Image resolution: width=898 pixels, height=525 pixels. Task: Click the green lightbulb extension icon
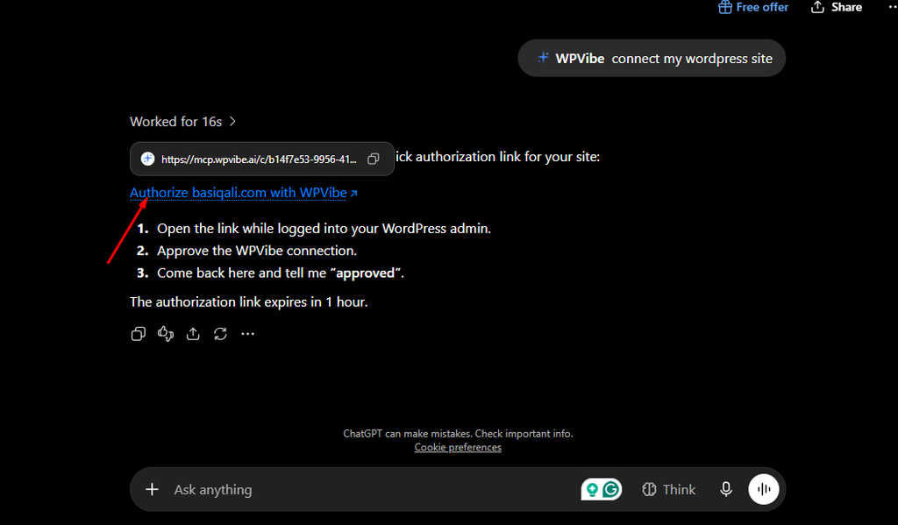592,490
